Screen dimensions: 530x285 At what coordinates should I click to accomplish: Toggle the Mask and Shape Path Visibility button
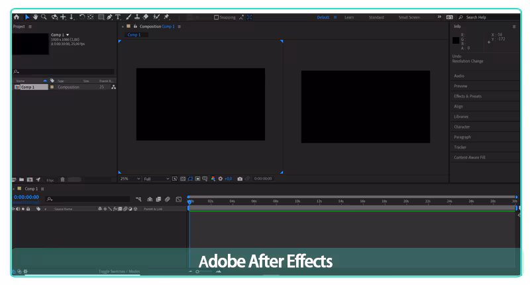point(190,179)
